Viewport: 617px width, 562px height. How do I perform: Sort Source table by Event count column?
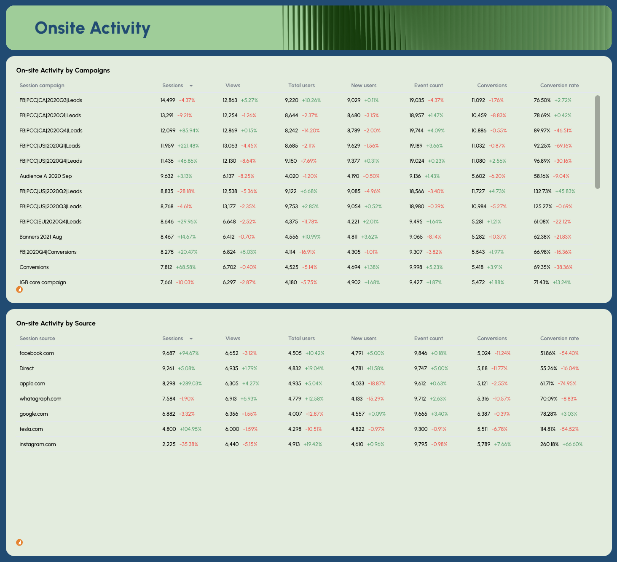(x=428, y=338)
